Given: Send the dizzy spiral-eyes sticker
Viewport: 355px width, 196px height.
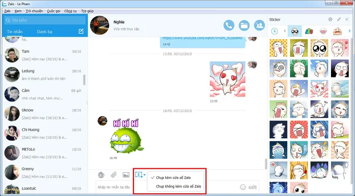Looking at the screenshot, I should (278, 68).
